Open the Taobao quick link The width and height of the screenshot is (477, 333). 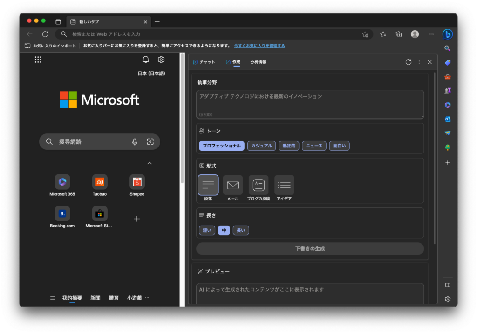click(x=100, y=185)
